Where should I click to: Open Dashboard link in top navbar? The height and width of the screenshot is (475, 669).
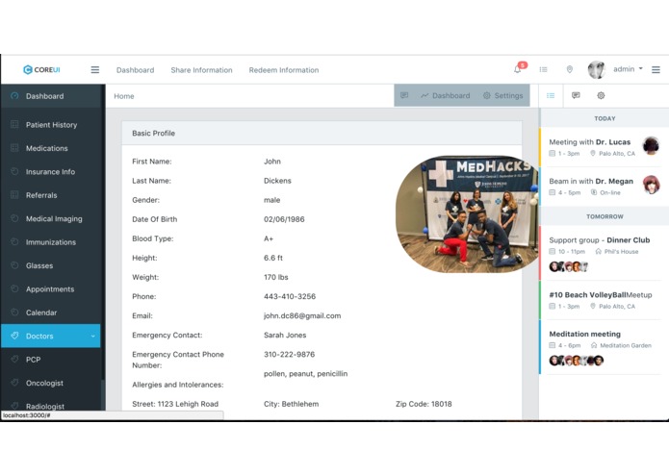(136, 70)
